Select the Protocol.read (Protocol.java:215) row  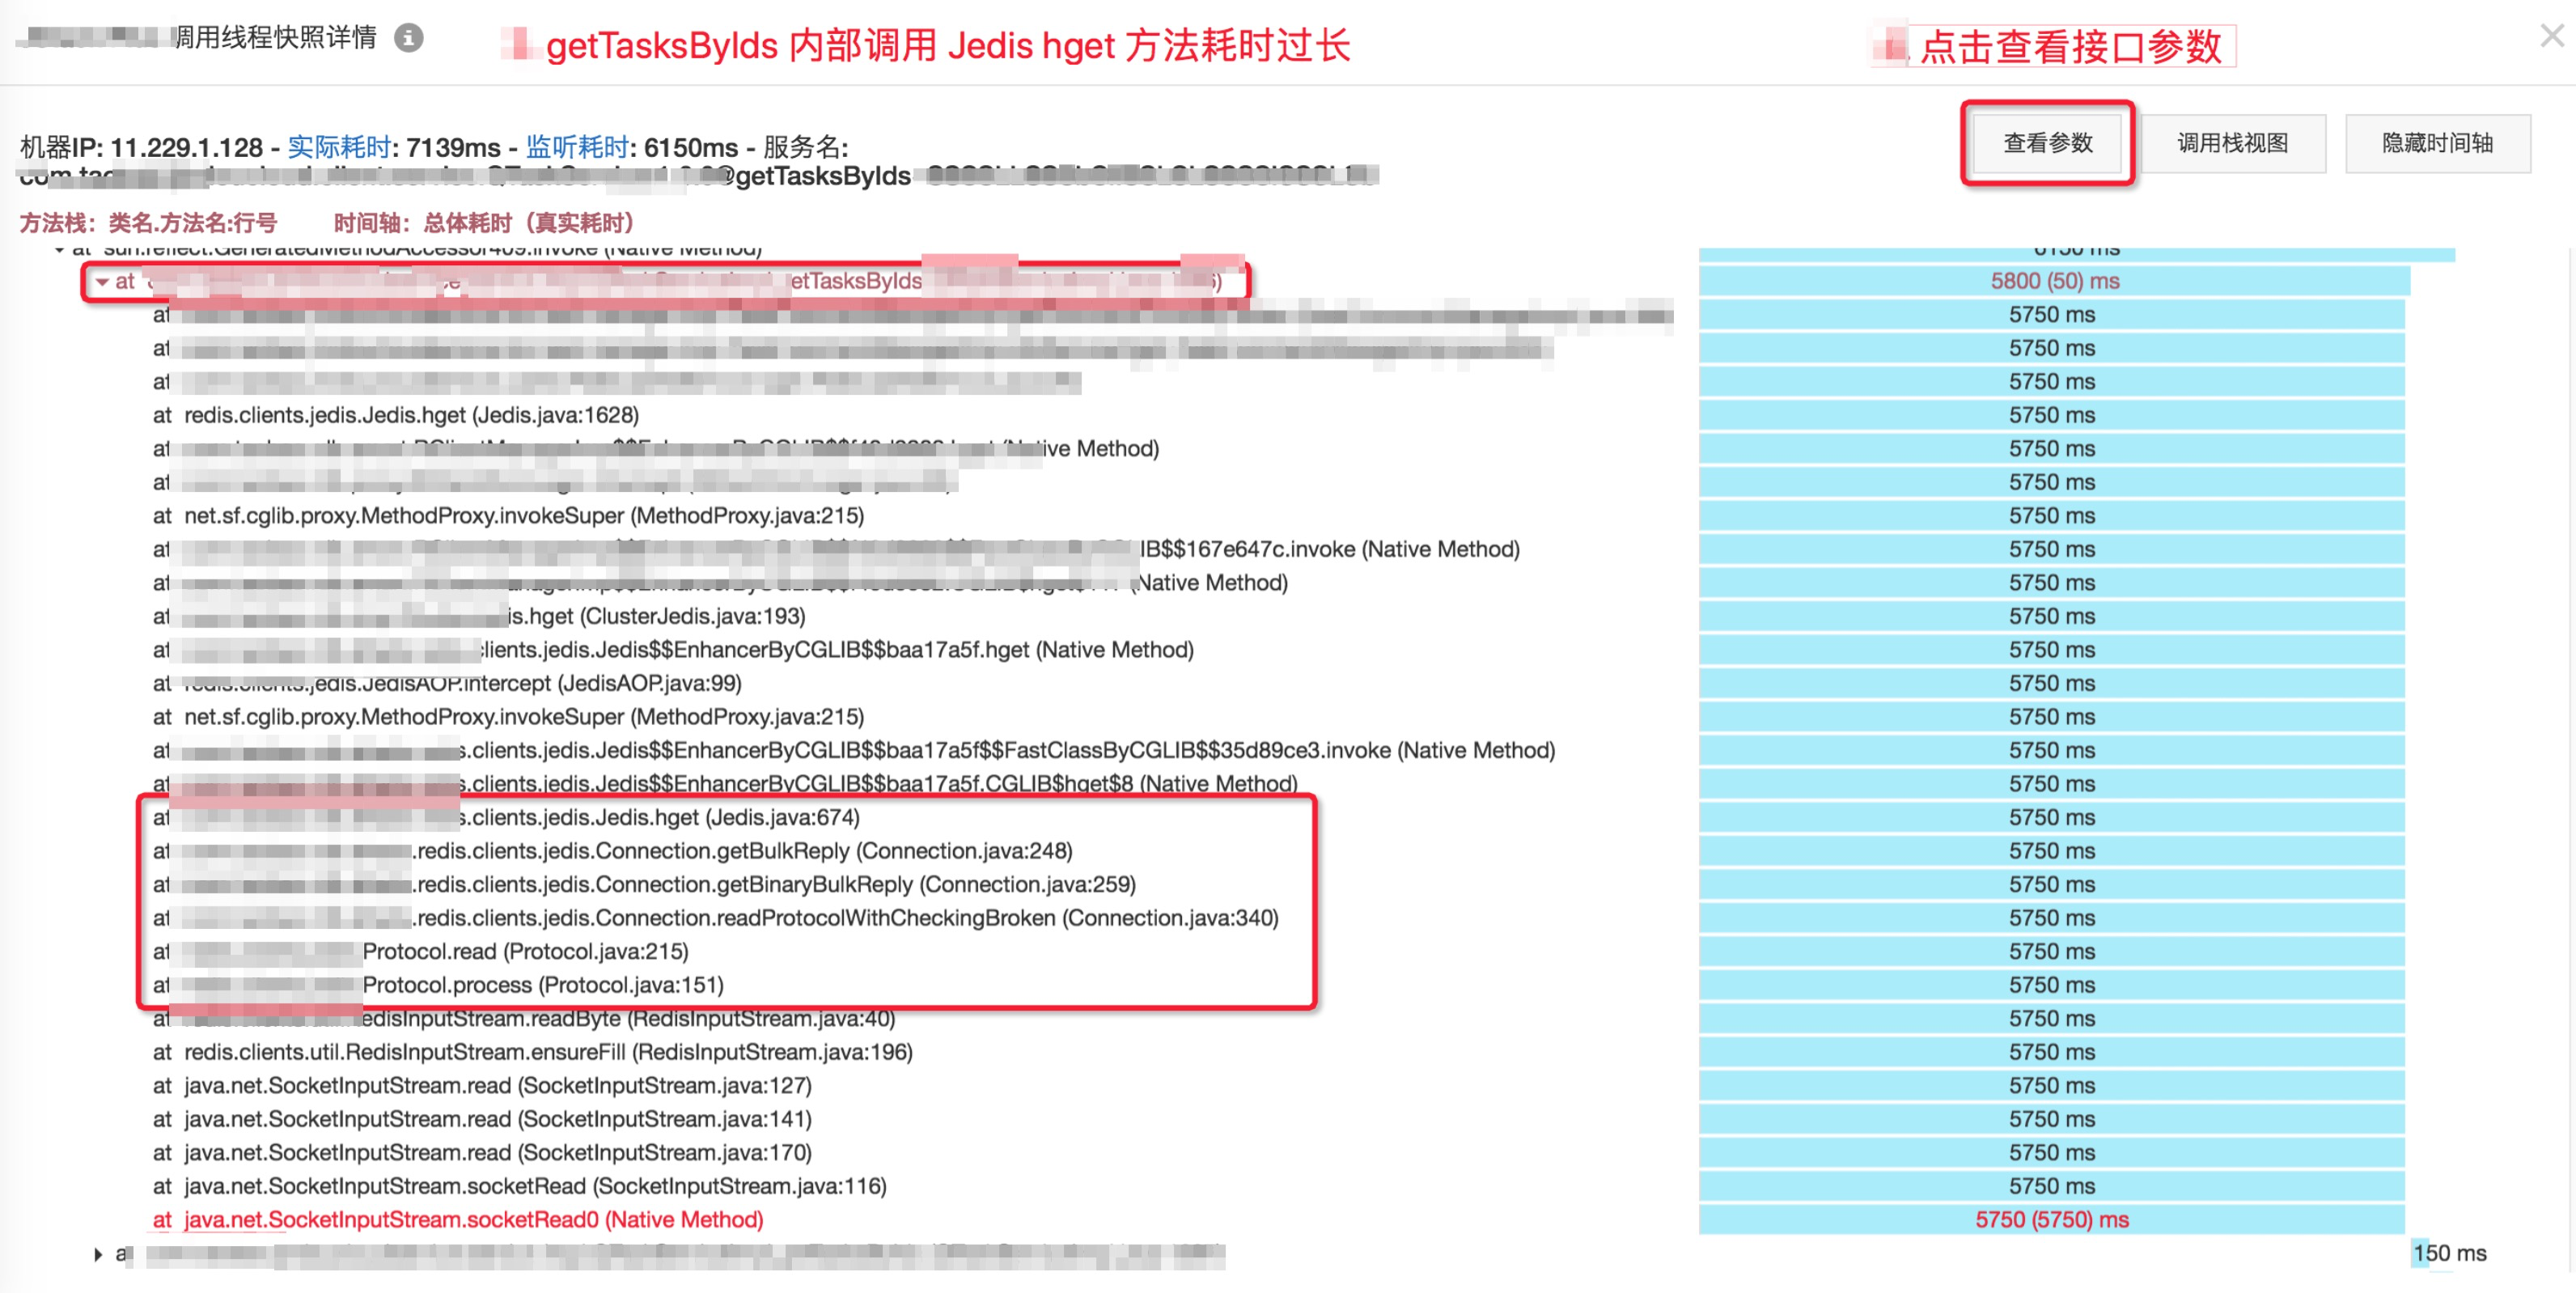pos(421,952)
